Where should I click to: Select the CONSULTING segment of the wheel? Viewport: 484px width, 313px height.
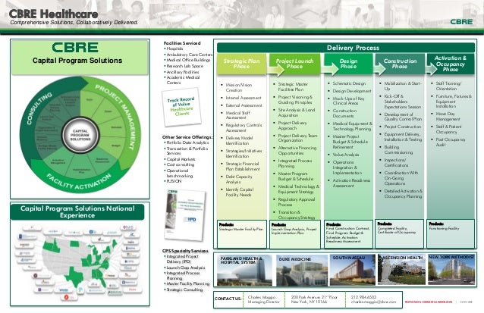coord(39,108)
